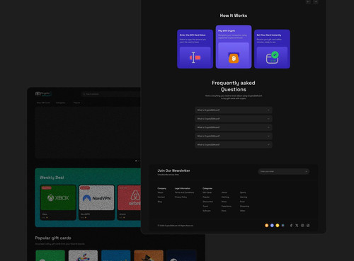
Task: Click the Weekly Deal heading
Action: pos(52,178)
